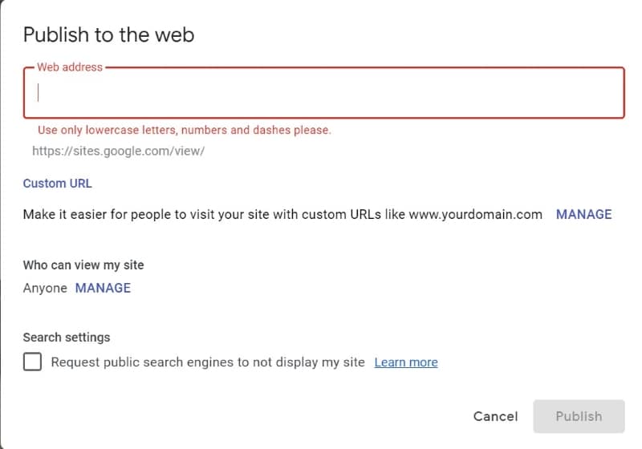The width and height of the screenshot is (642, 449).
Task: Click the "Who can view my site" label
Action: [83, 265]
